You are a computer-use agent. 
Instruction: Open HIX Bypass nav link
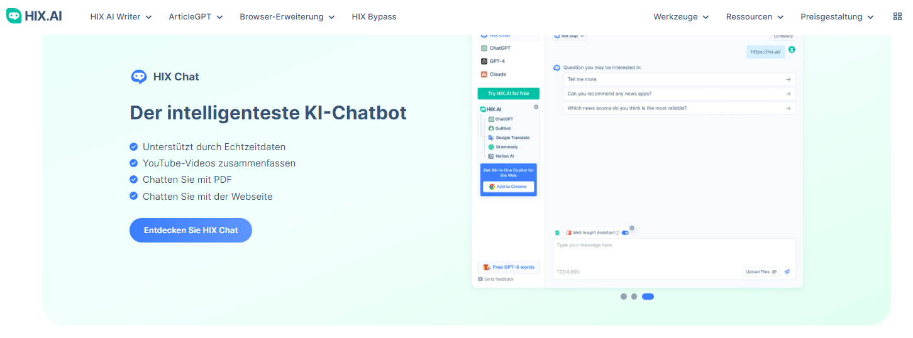[x=374, y=17]
